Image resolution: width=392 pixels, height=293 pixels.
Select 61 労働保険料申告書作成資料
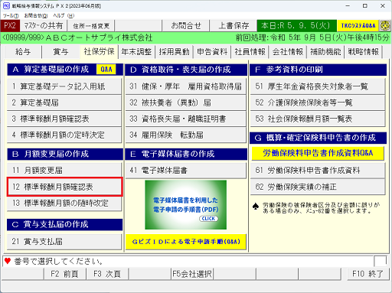317,170
